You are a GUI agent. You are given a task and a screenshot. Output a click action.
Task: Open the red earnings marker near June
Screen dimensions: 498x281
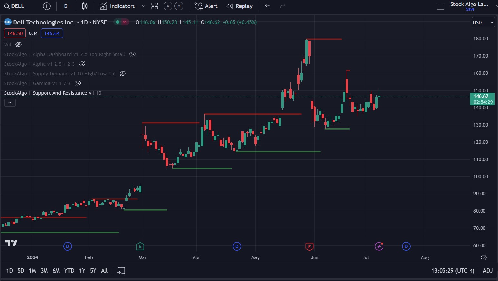(x=309, y=247)
